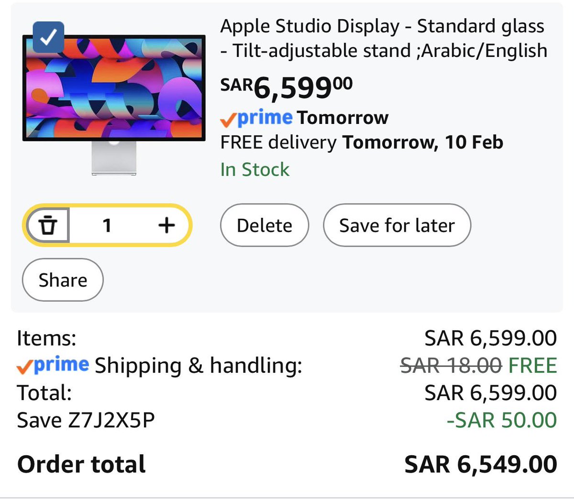Viewport: 574px width, 504px height.
Task: Click the Save Z7J2X5P coupon code
Action: click(86, 420)
